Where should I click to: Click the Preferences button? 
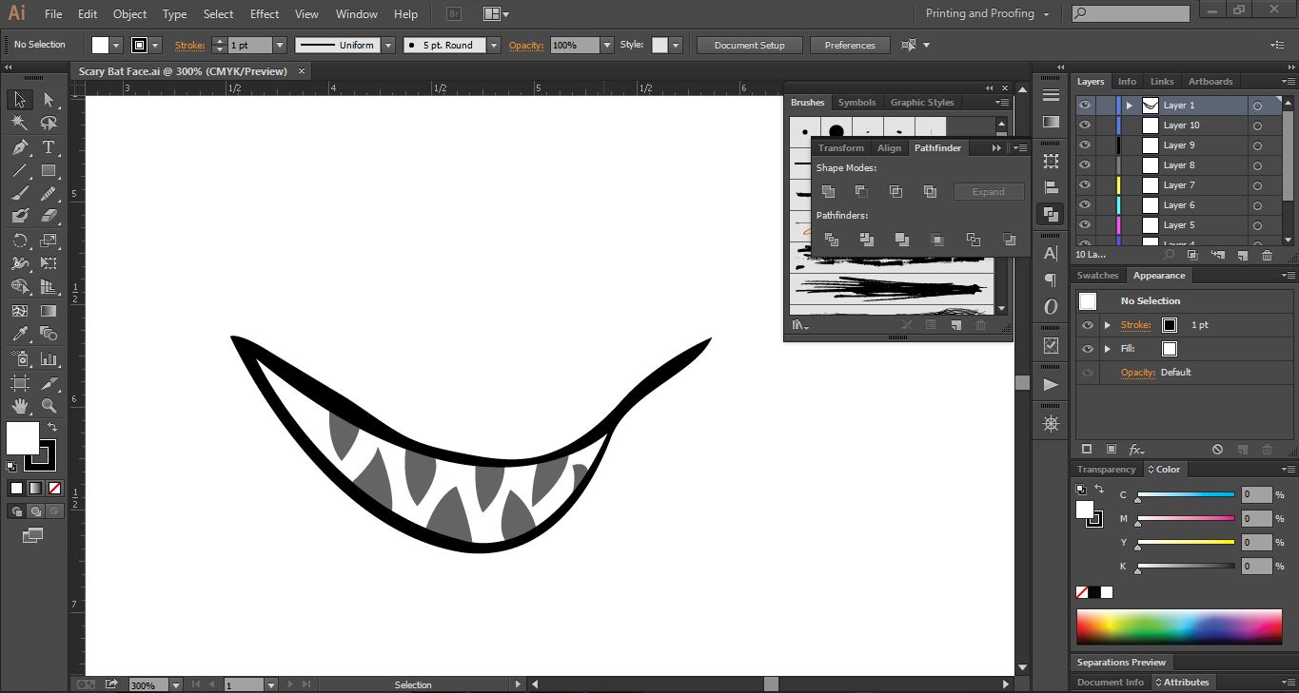point(849,45)
